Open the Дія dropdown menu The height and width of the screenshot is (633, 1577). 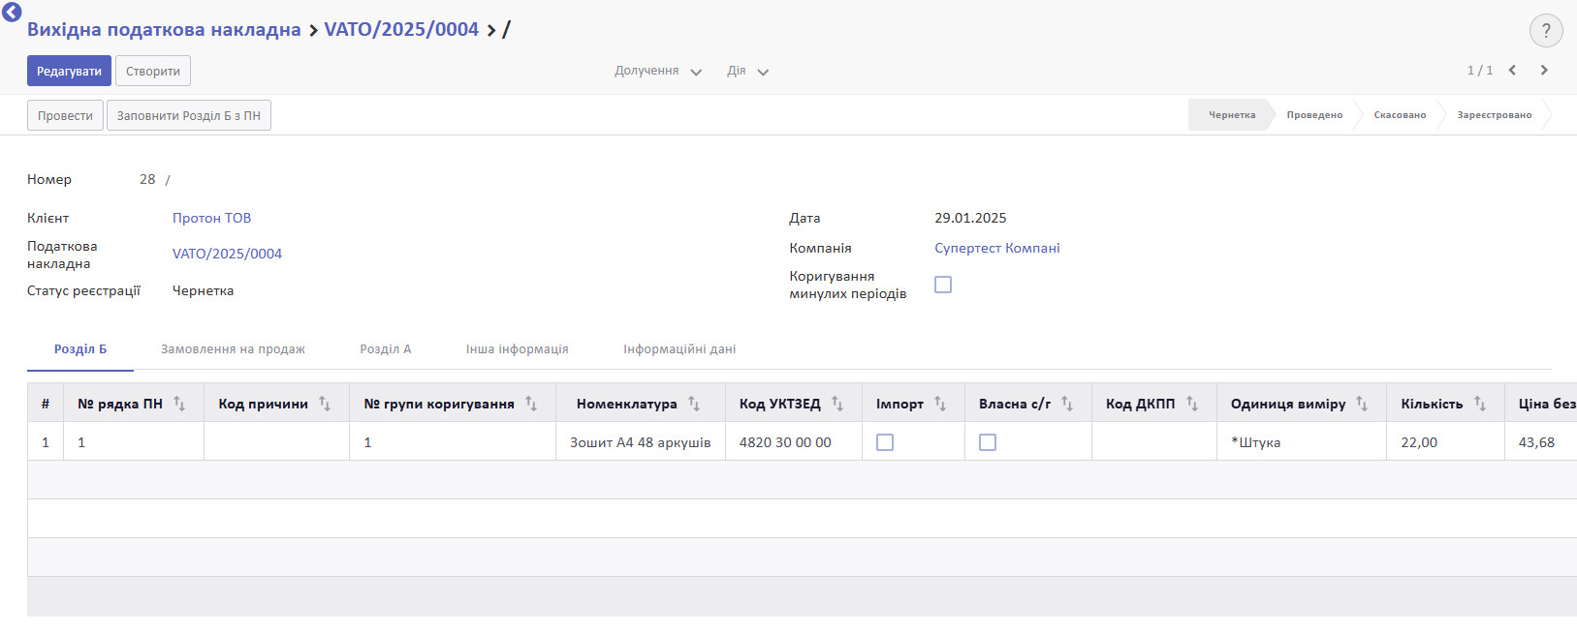[x=746, y=72]
